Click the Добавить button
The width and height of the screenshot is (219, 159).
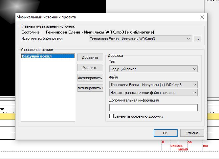click(90, 57)
